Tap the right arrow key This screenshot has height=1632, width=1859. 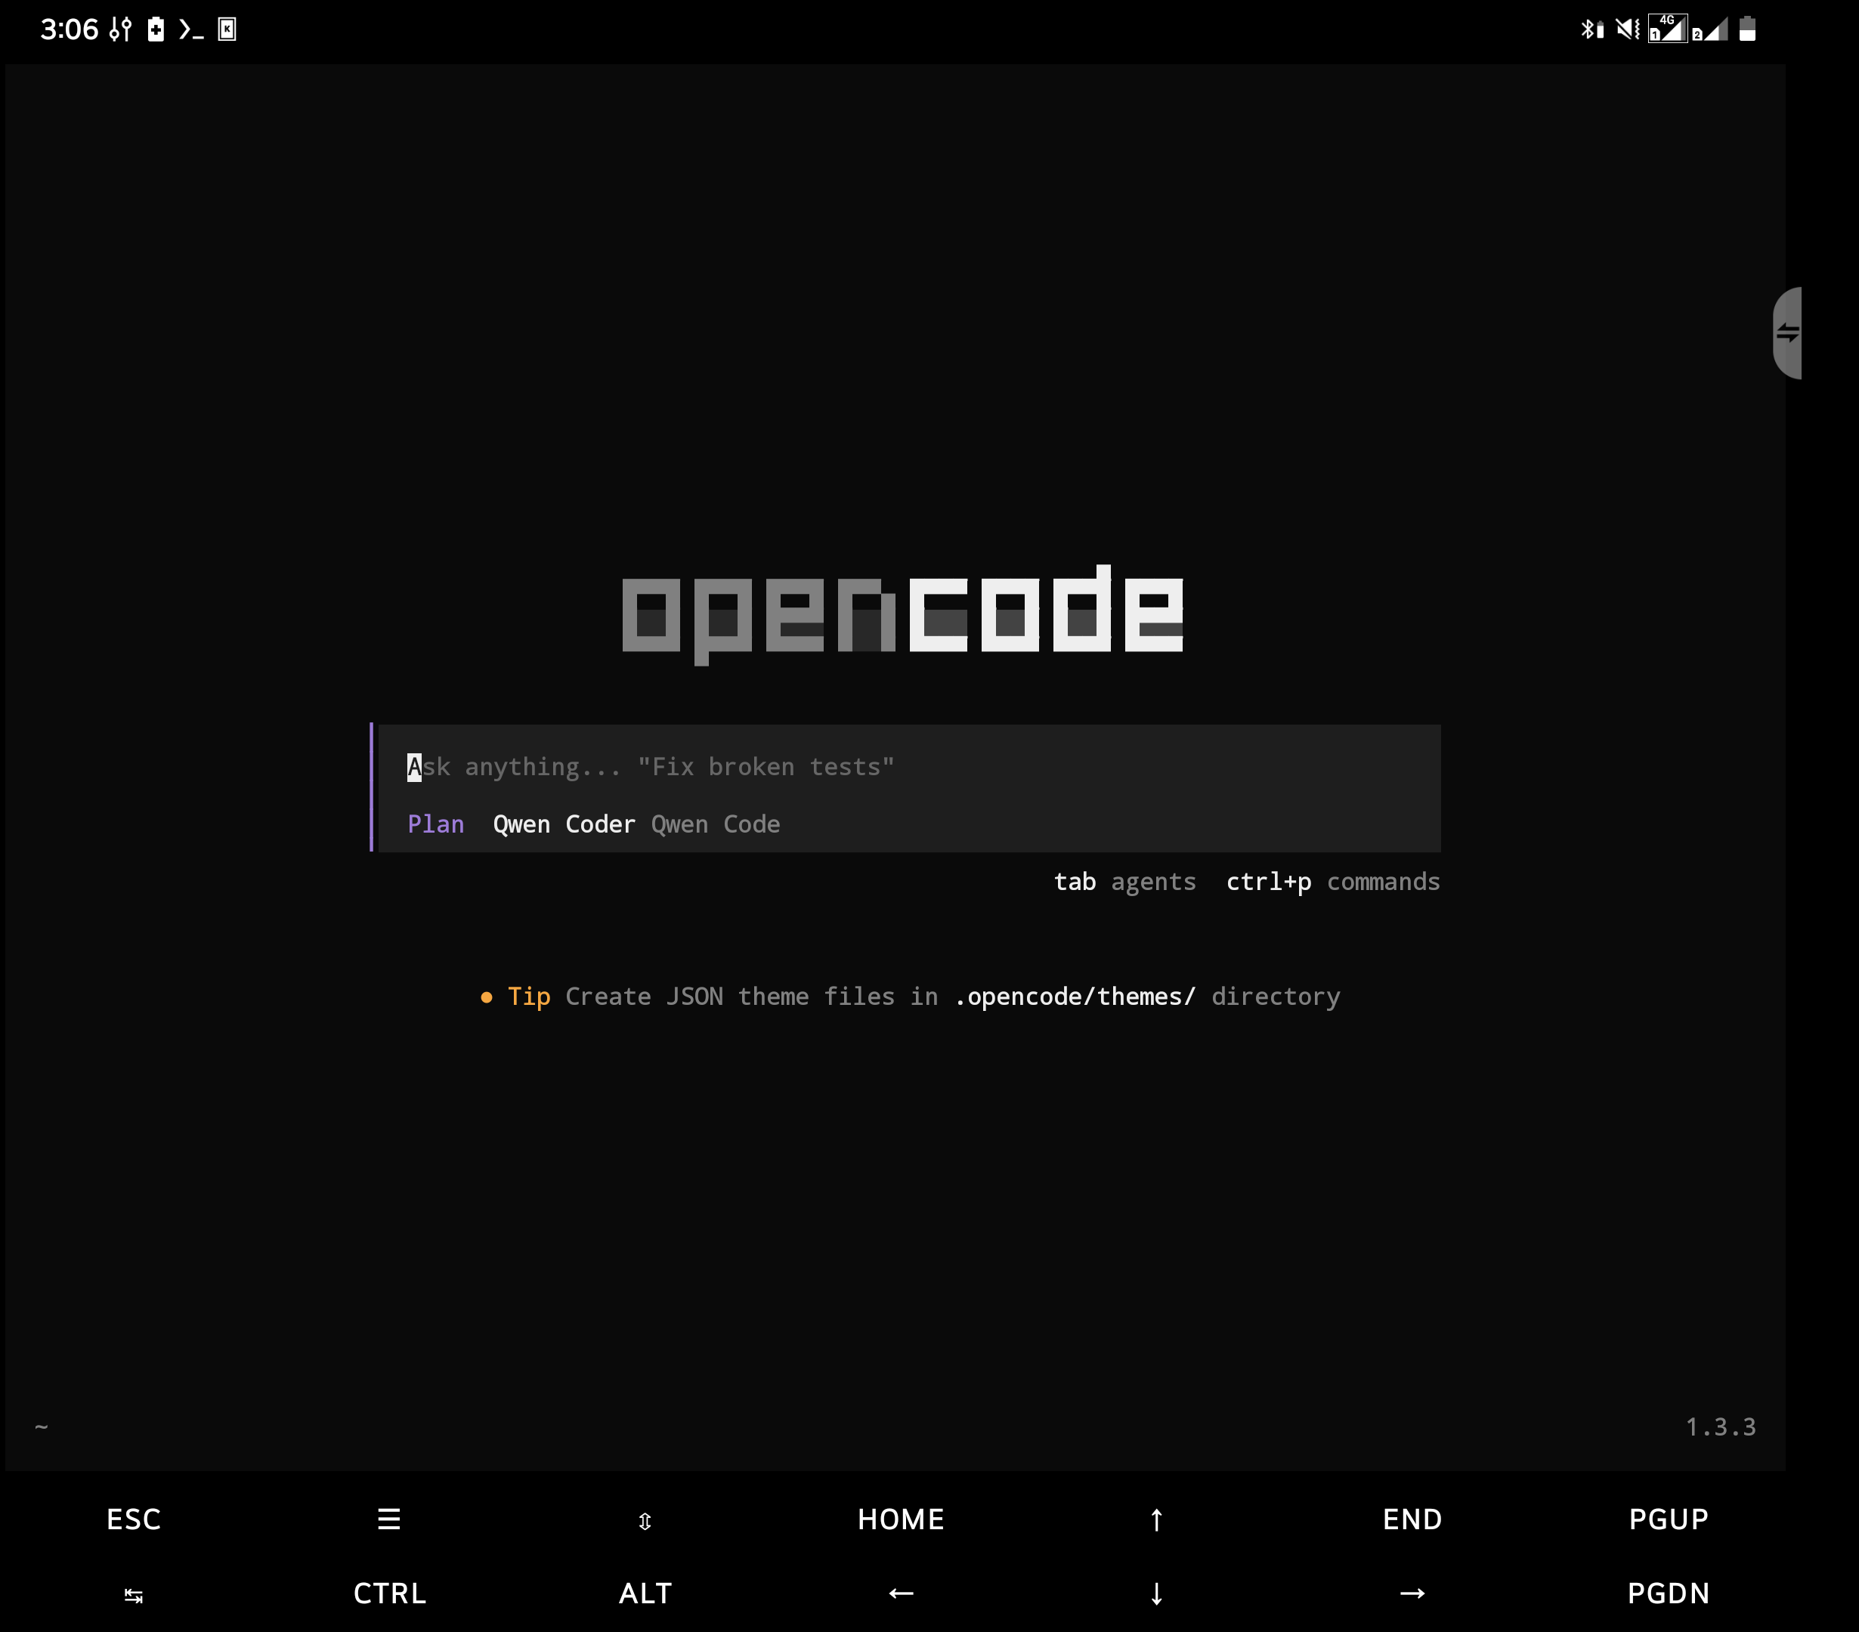click(x=1412, y=1593)
